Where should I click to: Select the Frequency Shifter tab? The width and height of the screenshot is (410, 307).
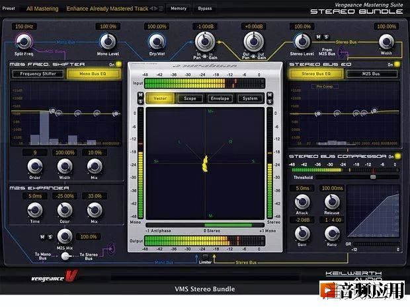(x=38, y=74)
